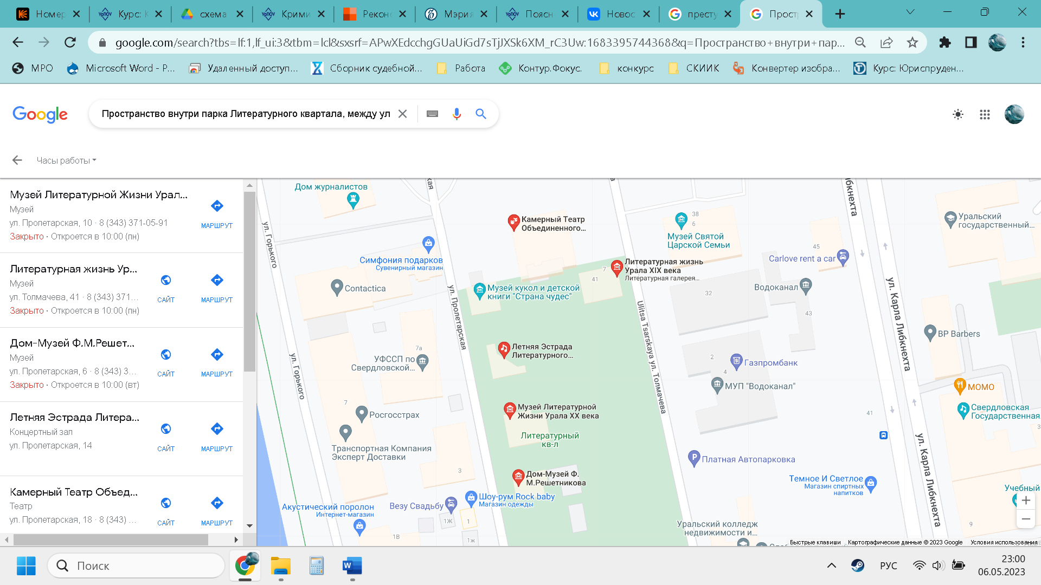1041x585 pixels.
Task: Reload the current page
Action: point(70,42)
